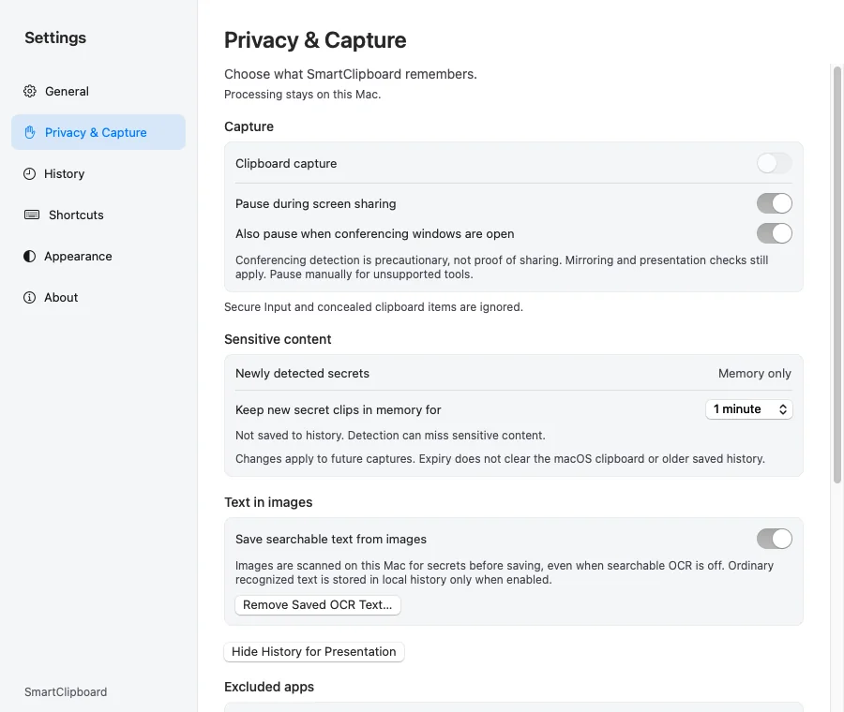844x712 pixels.
Task: Toggle Pause during screen sharing
Action: (x=774, y=203)
